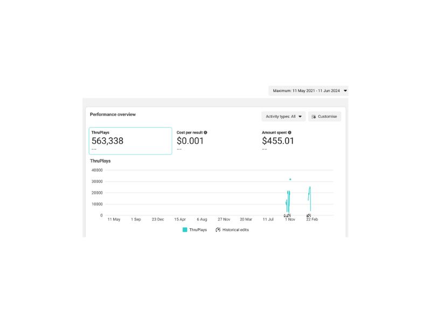
Task: Click the 11 May axis label
Action: (x=114, y=219)
